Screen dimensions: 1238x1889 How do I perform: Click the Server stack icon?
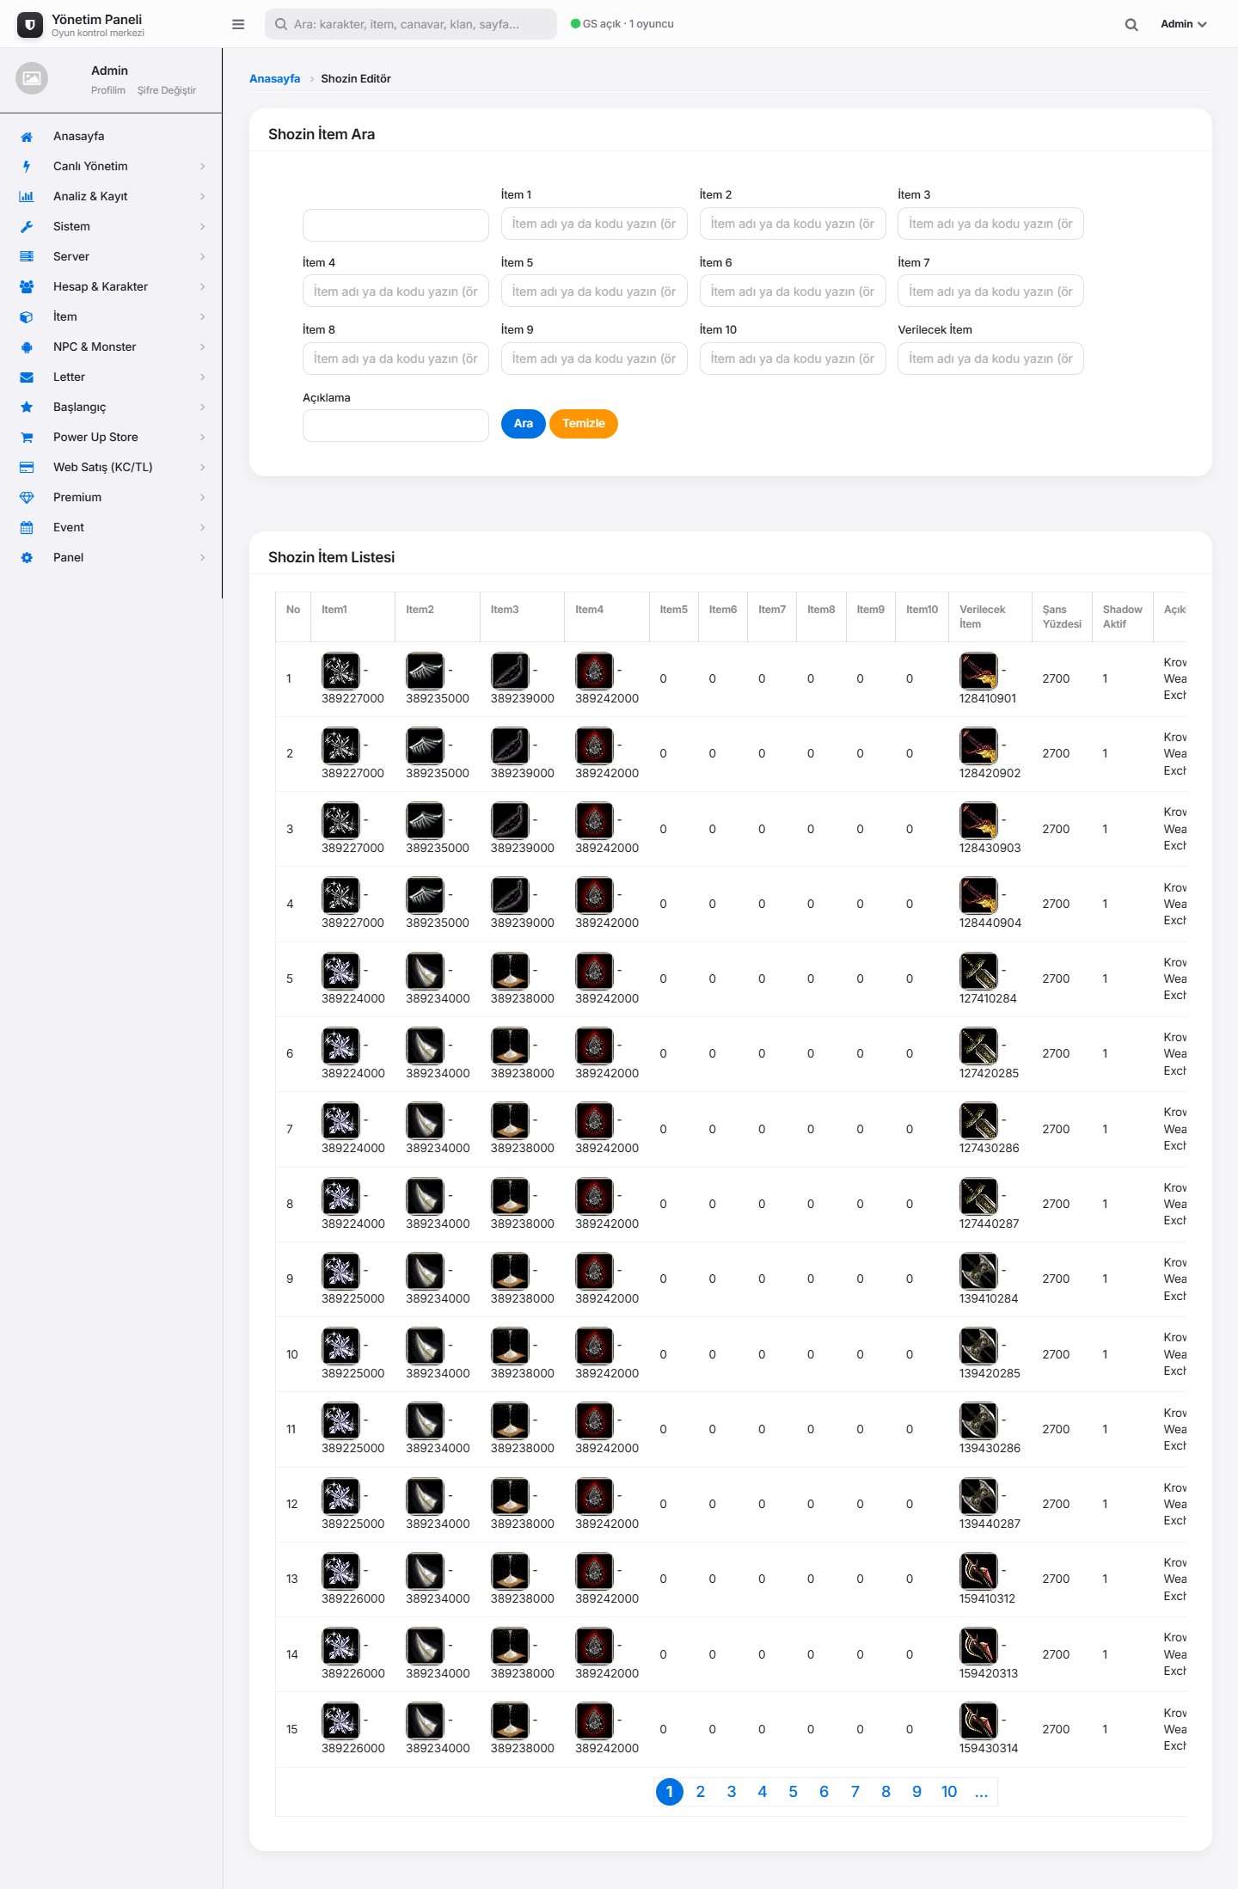tap(27, 257)
